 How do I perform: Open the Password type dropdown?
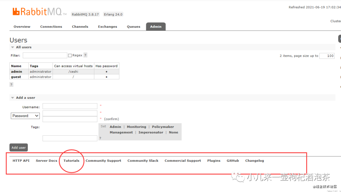(x=25, y=116)
